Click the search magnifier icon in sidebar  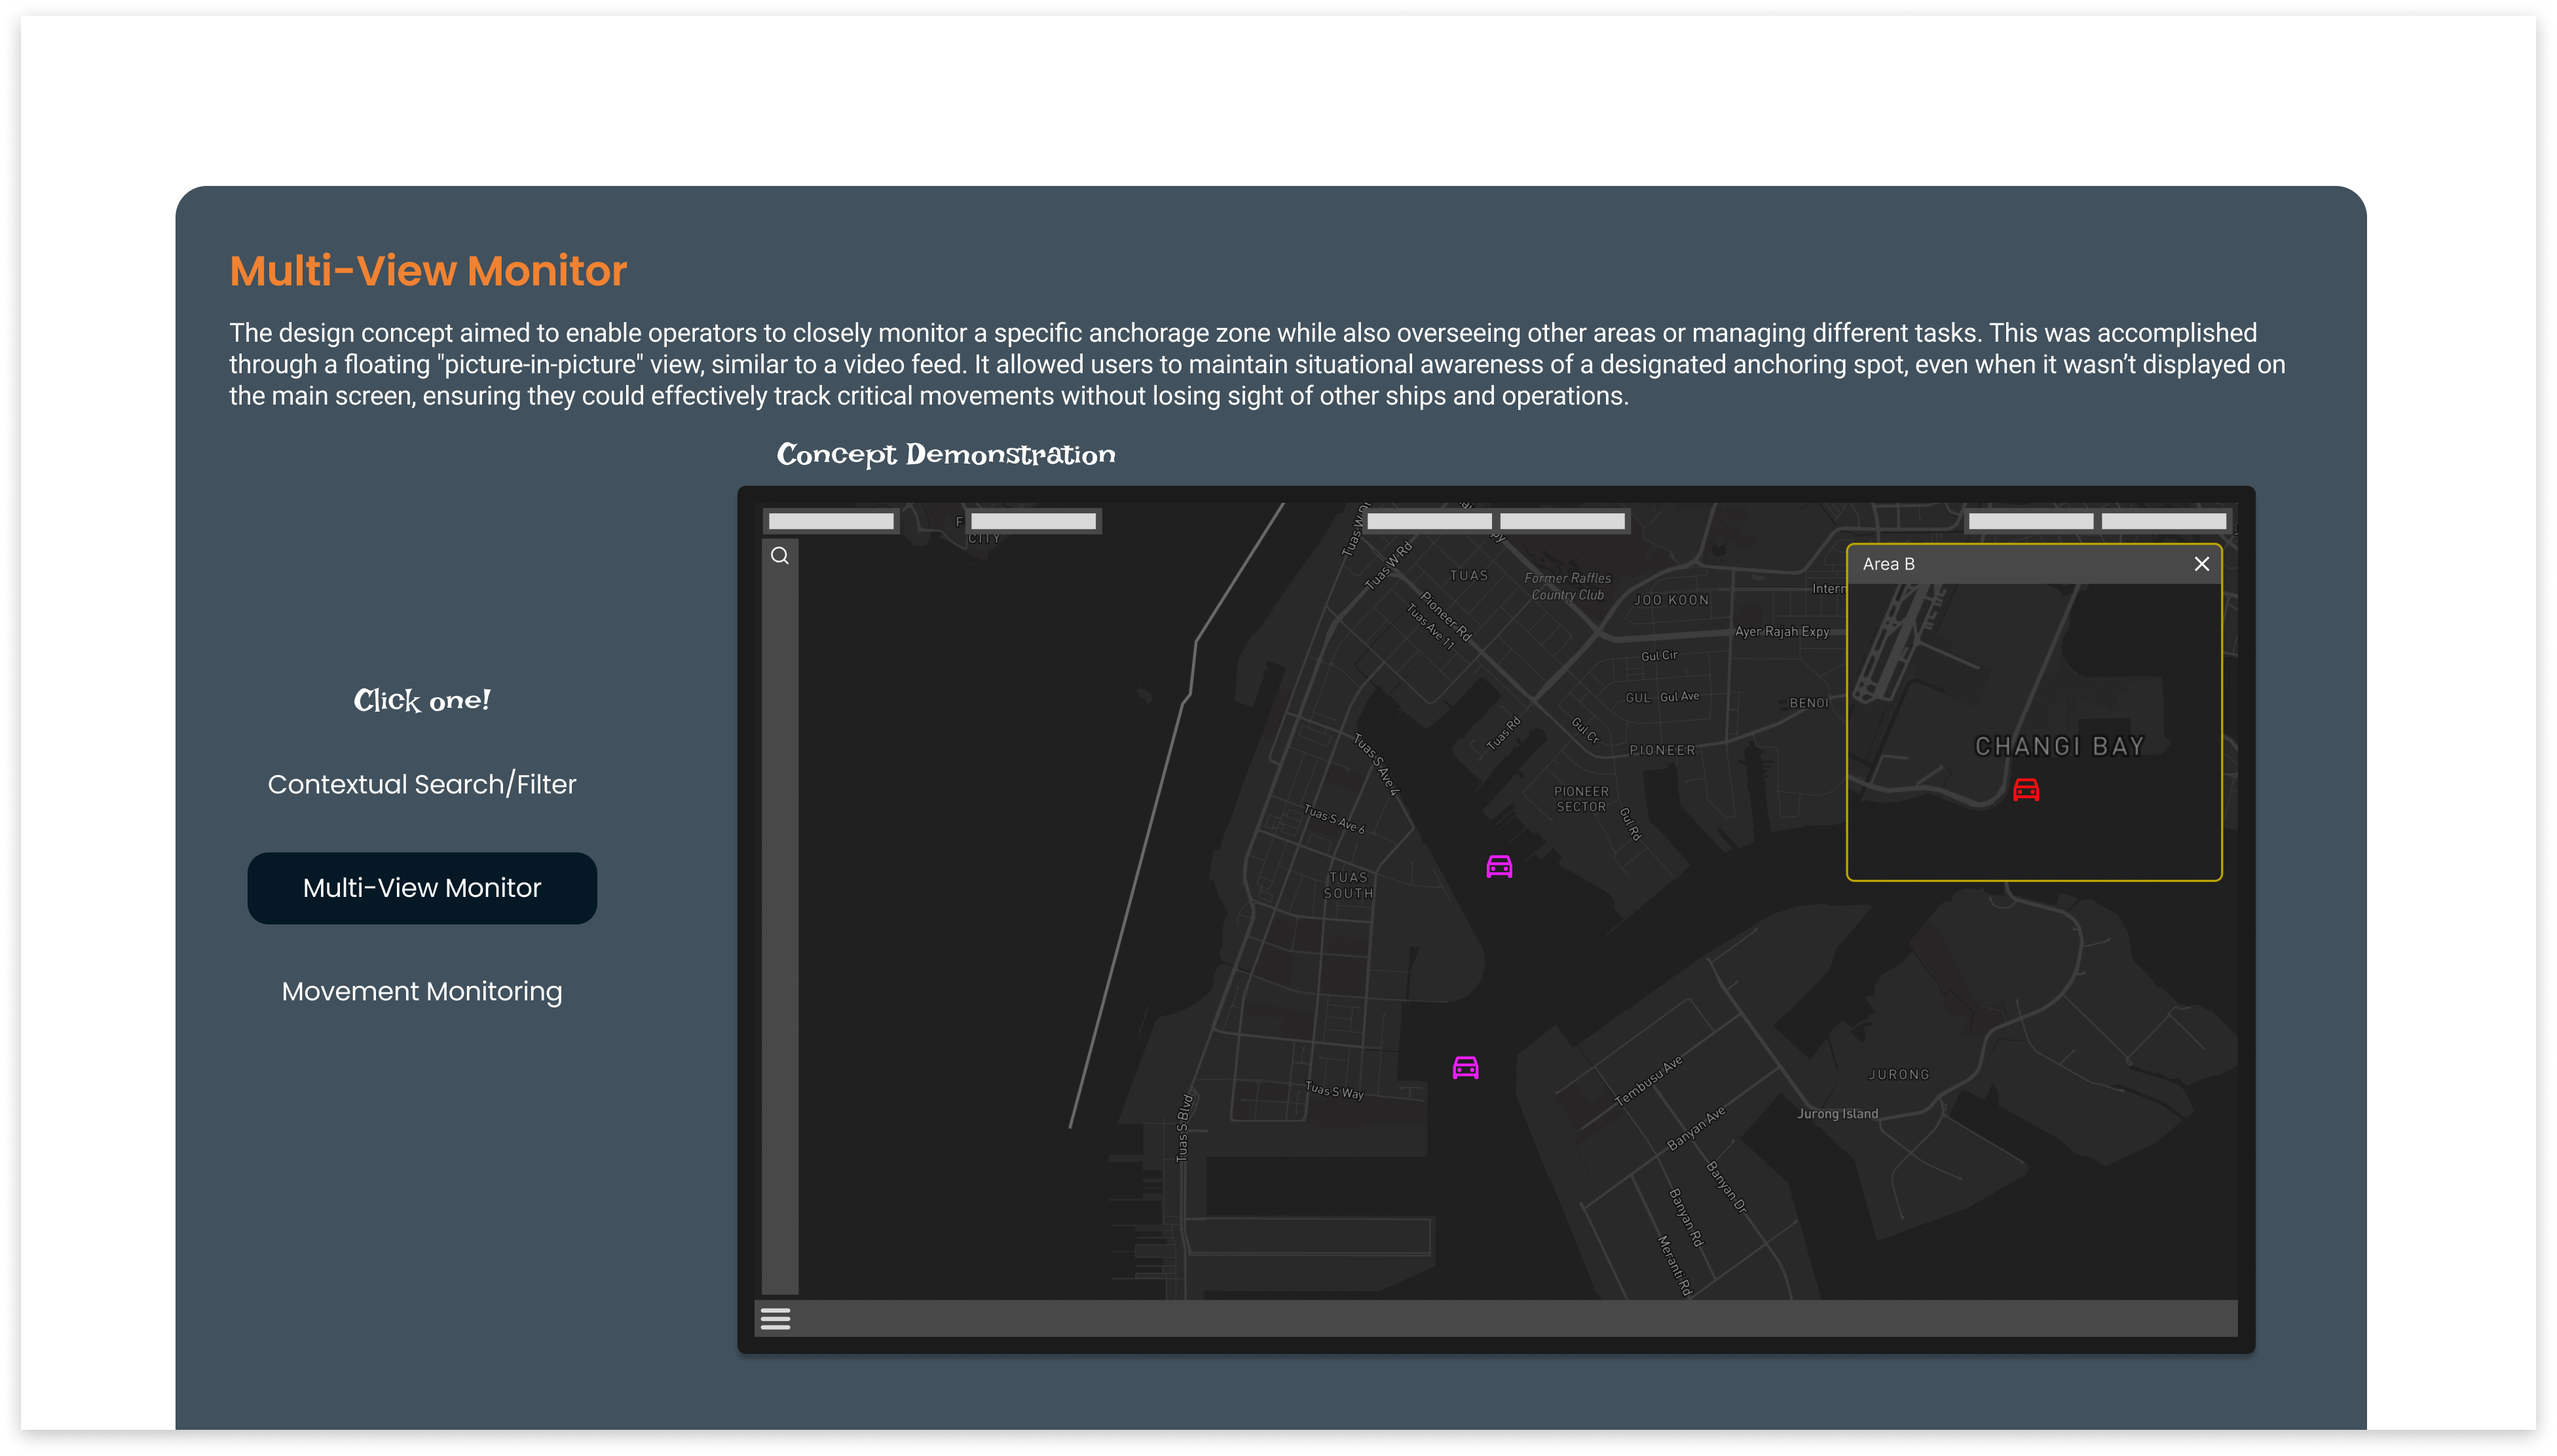[x=779, y=555]
